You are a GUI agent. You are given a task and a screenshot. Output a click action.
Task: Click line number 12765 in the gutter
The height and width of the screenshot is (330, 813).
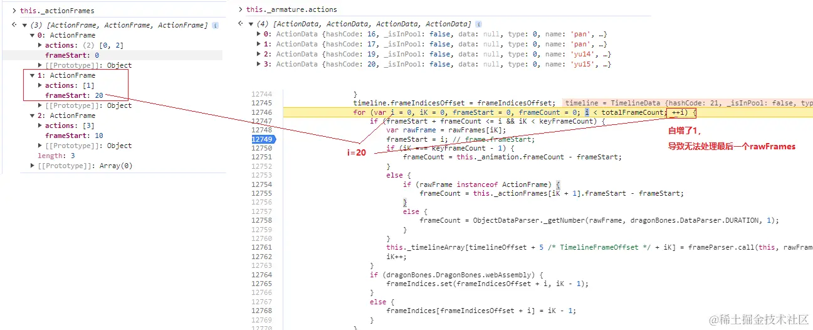coord(261,284)
